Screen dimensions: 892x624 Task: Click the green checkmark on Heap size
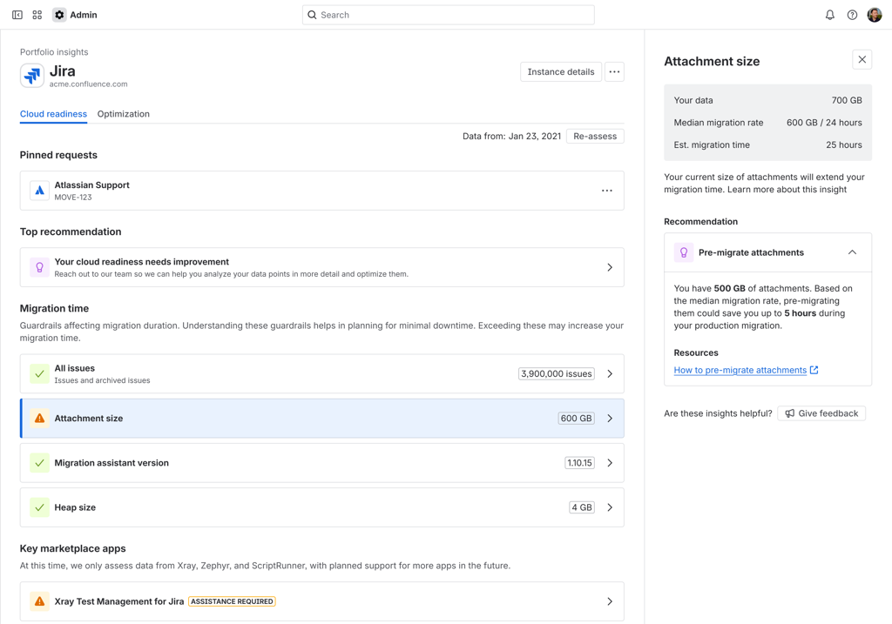coord(39,507)
